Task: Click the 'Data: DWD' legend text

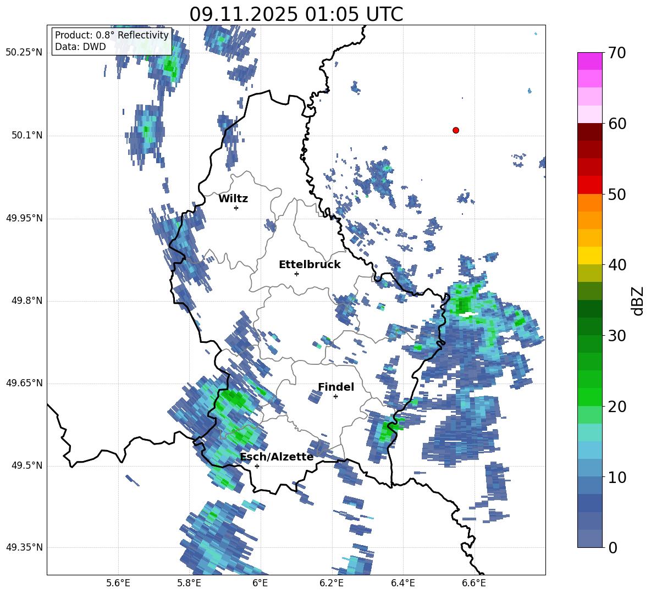Action: (80, 47)
